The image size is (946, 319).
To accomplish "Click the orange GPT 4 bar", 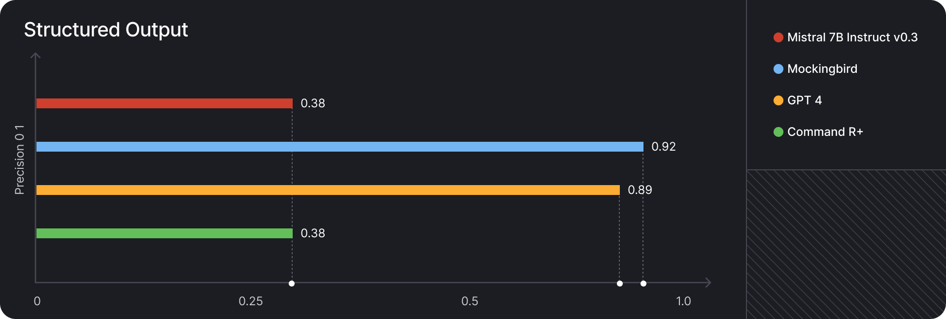I will (x=328, y=190).
